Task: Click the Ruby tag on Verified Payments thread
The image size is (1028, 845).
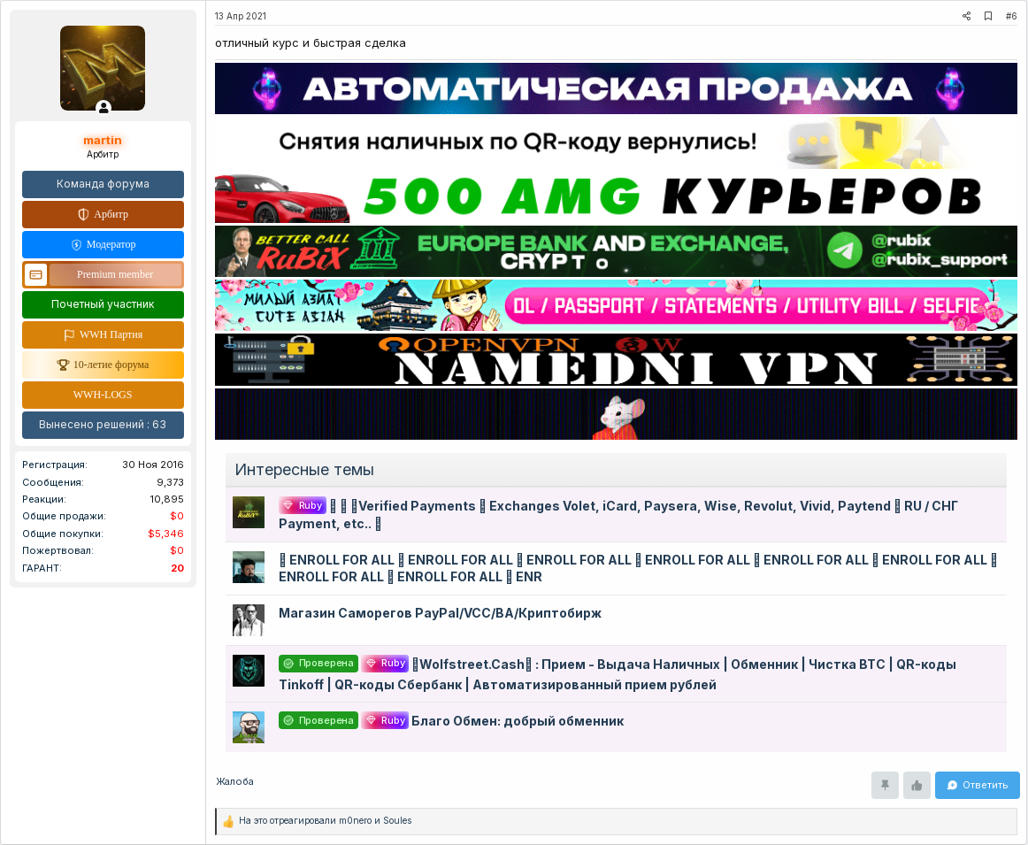Action: pyautogui.click(x=303, y=505)
